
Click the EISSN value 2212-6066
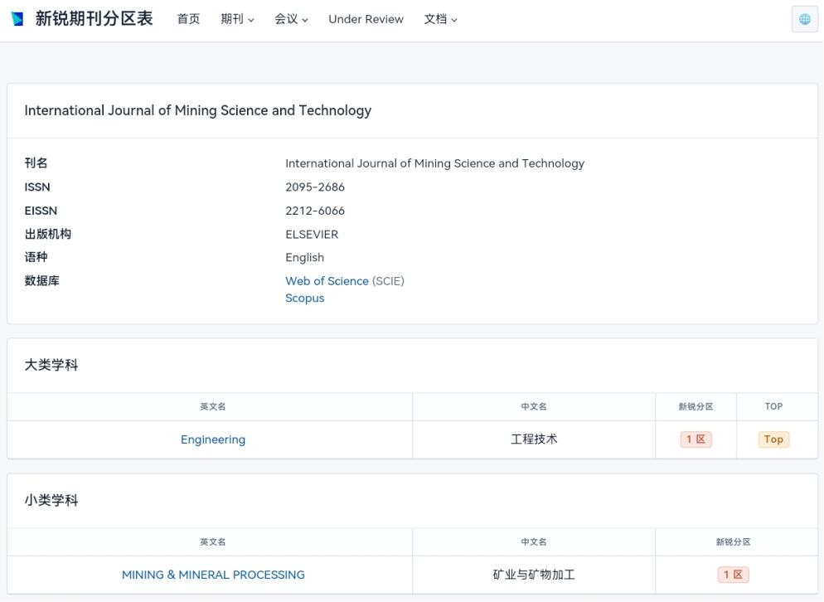(x=315, y=211)
